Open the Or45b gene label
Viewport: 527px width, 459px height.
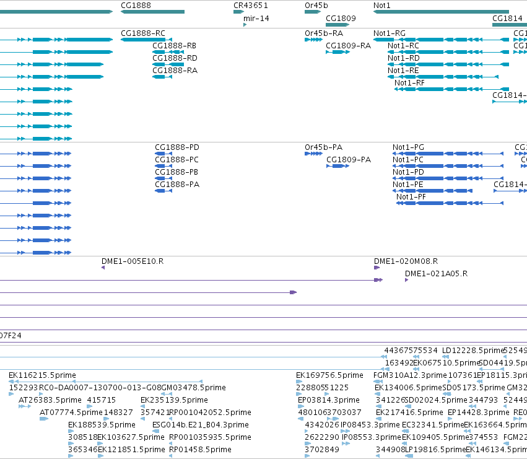click(316, 6)
